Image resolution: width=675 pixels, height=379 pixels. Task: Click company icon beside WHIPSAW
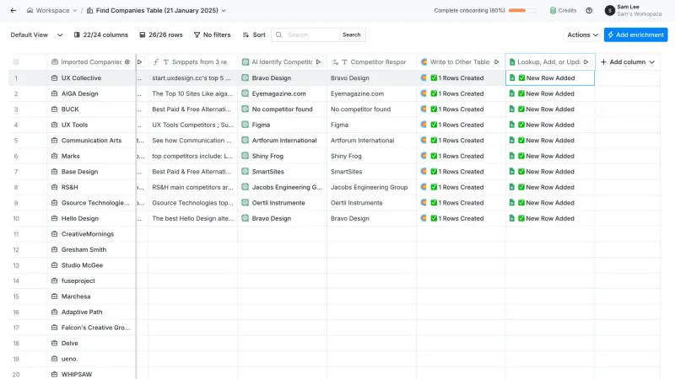(x=54, y=374)
